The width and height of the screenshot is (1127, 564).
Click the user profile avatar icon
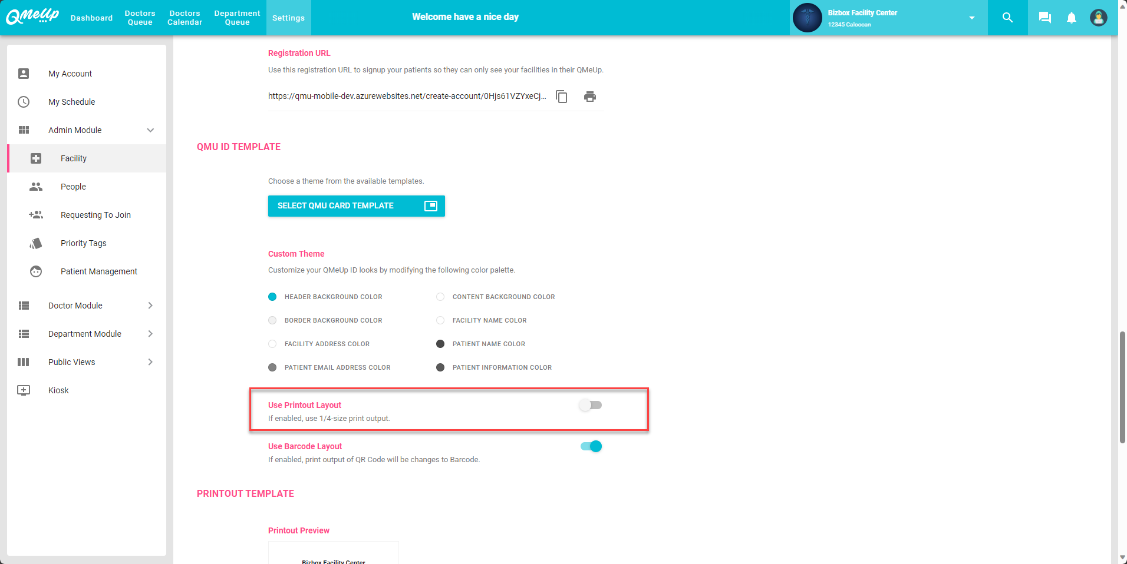coord(1098,18)
